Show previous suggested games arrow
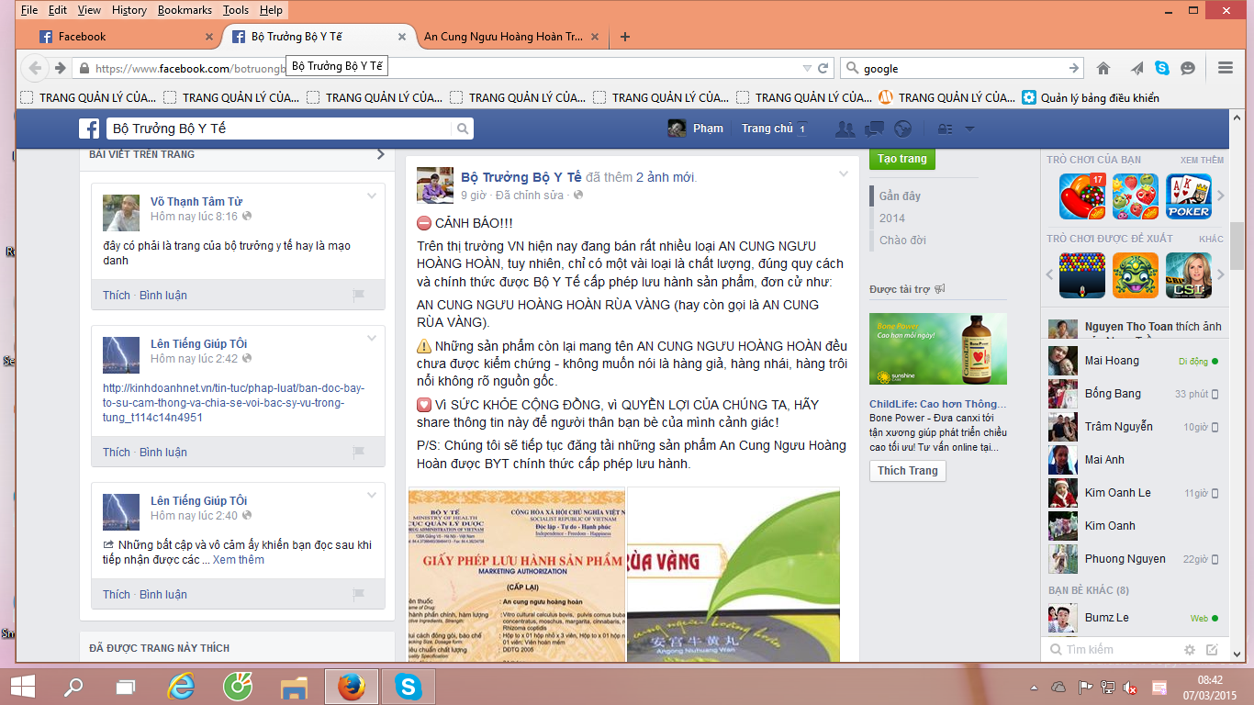The width and height of the screenshot is (1254, 705). [1051, 274]
